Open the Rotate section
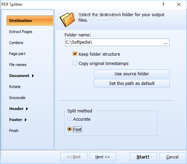 (15, 87)
